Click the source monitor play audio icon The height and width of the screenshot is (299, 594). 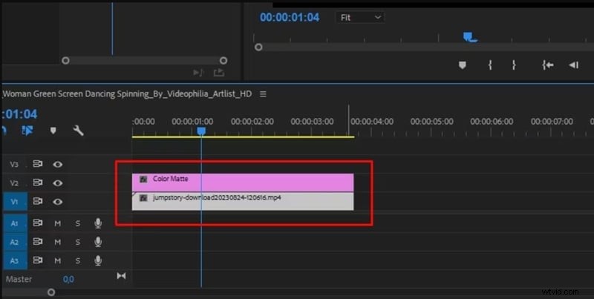pos(198,72)
